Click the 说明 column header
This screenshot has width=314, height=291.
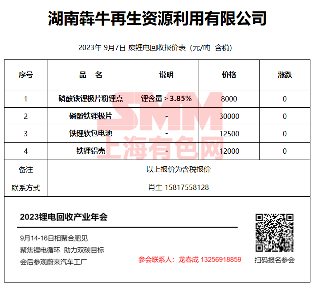(x=166, y=75)
